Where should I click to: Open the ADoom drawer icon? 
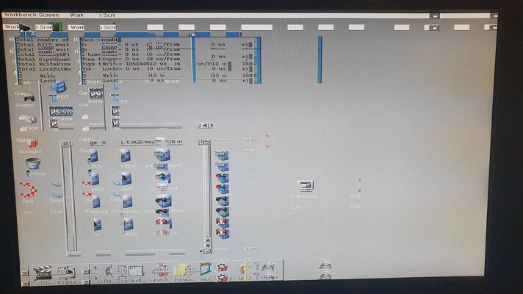tap(61, 112)
